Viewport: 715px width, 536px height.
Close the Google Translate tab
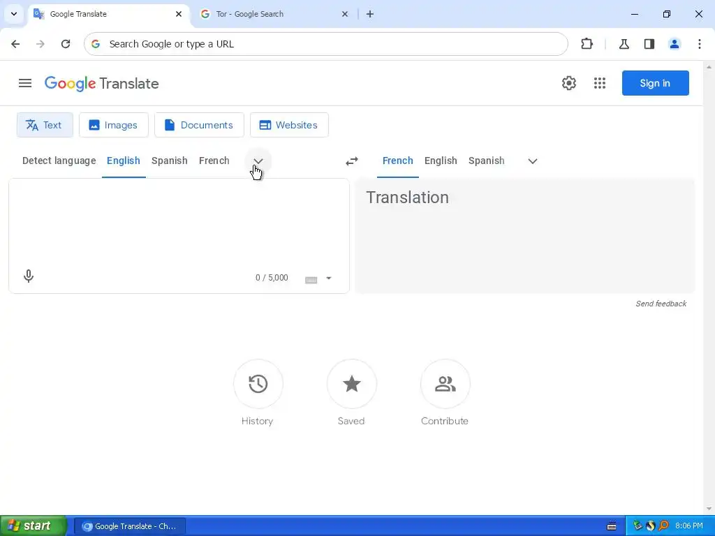pyautogui.click(x=179, y=14)
